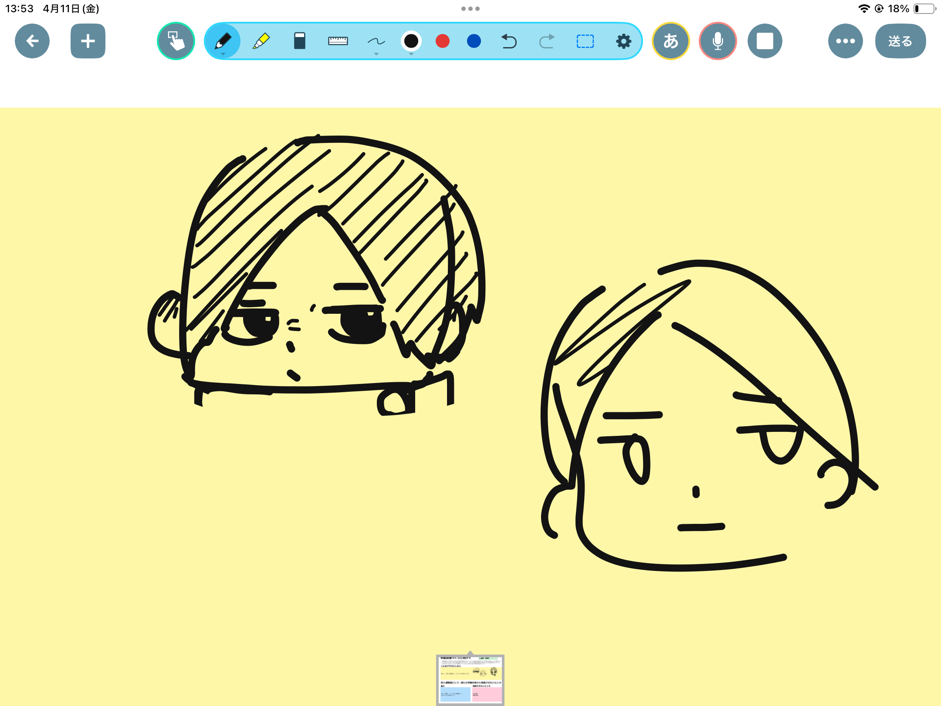Choose the eraser tool
This screenshot has height=706, width=941.
pos(299,41)
